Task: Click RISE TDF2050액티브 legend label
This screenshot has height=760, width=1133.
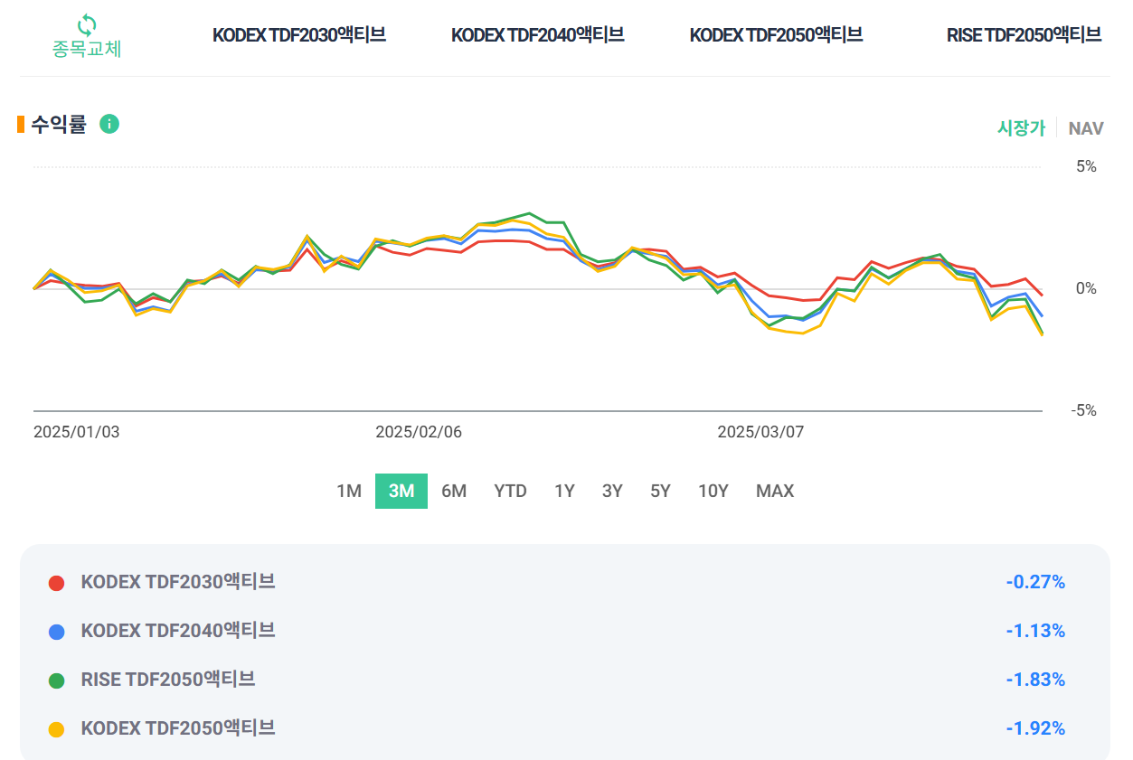Action: click(x=168, y=680)
